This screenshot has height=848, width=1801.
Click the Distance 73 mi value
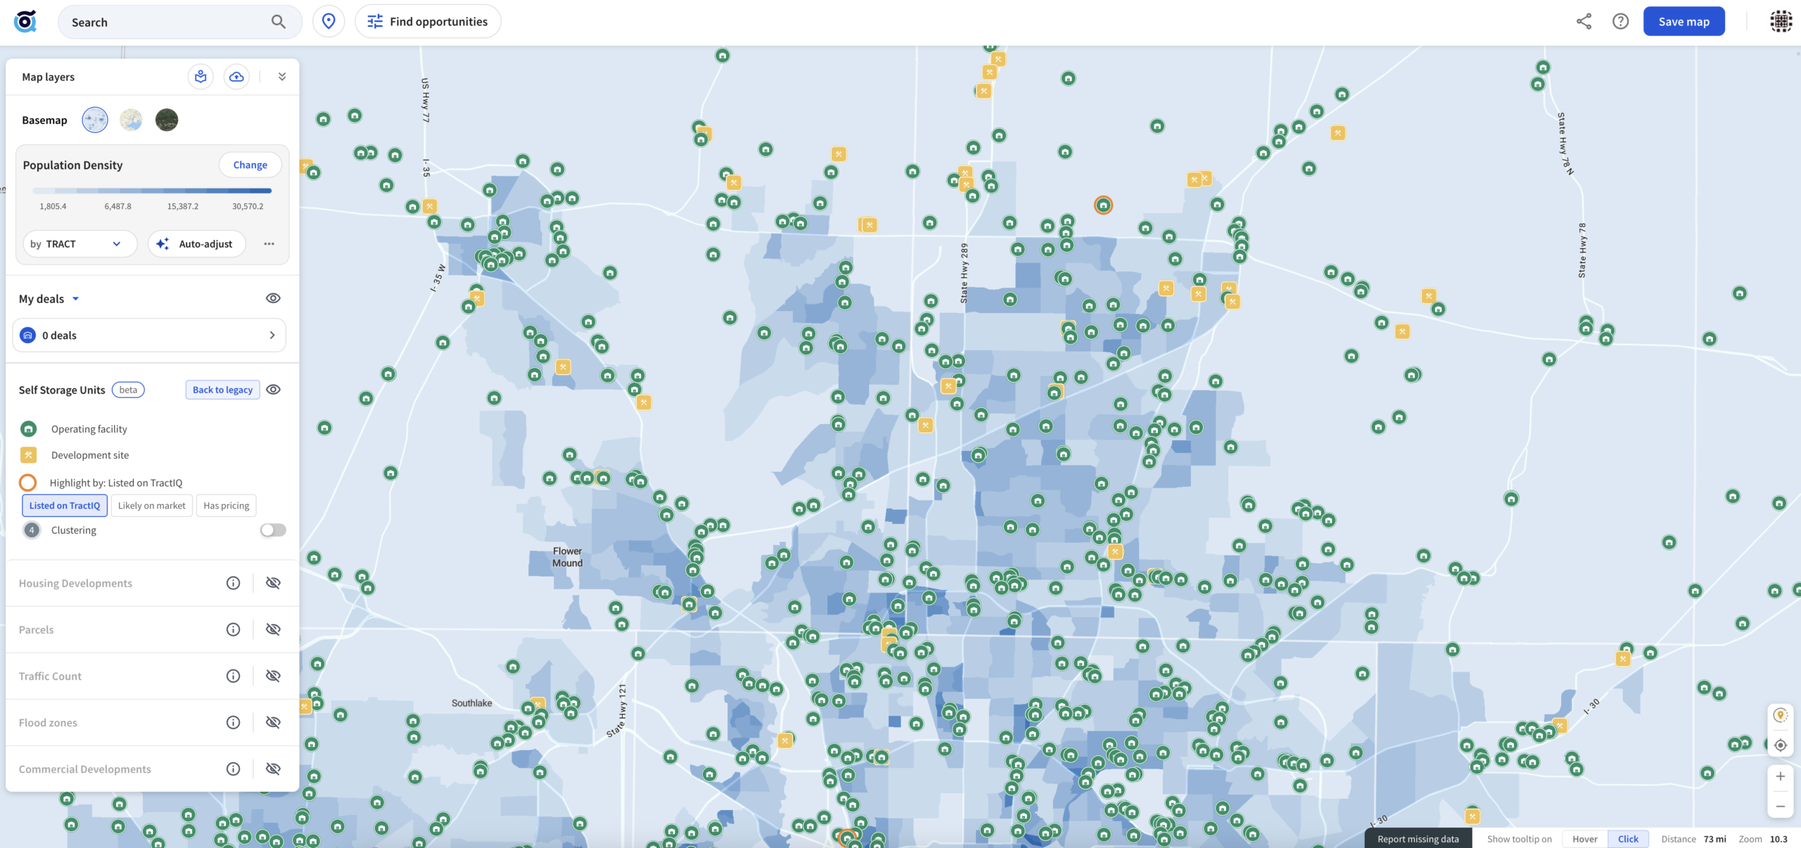1714,839
